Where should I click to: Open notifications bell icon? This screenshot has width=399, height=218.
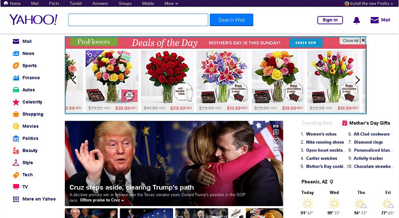(357, 20)
